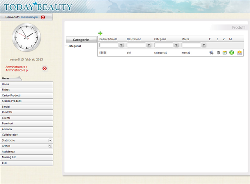
Task: Open the Assistenza menu item
Action: tap(27, 152)
